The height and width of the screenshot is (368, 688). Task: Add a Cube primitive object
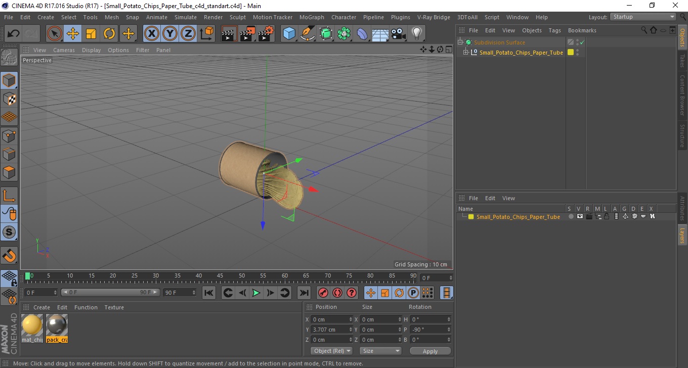click(x=289, y=34)
